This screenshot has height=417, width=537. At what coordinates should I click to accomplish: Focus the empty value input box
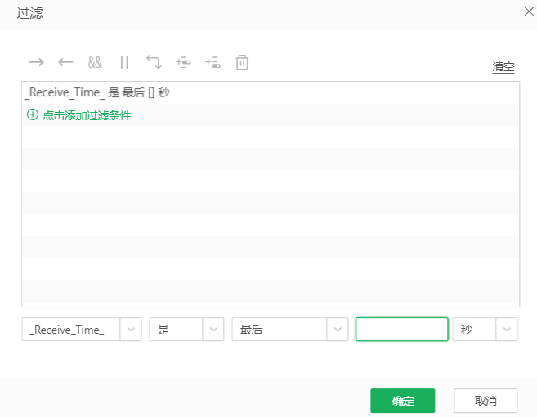pos(401,330)
